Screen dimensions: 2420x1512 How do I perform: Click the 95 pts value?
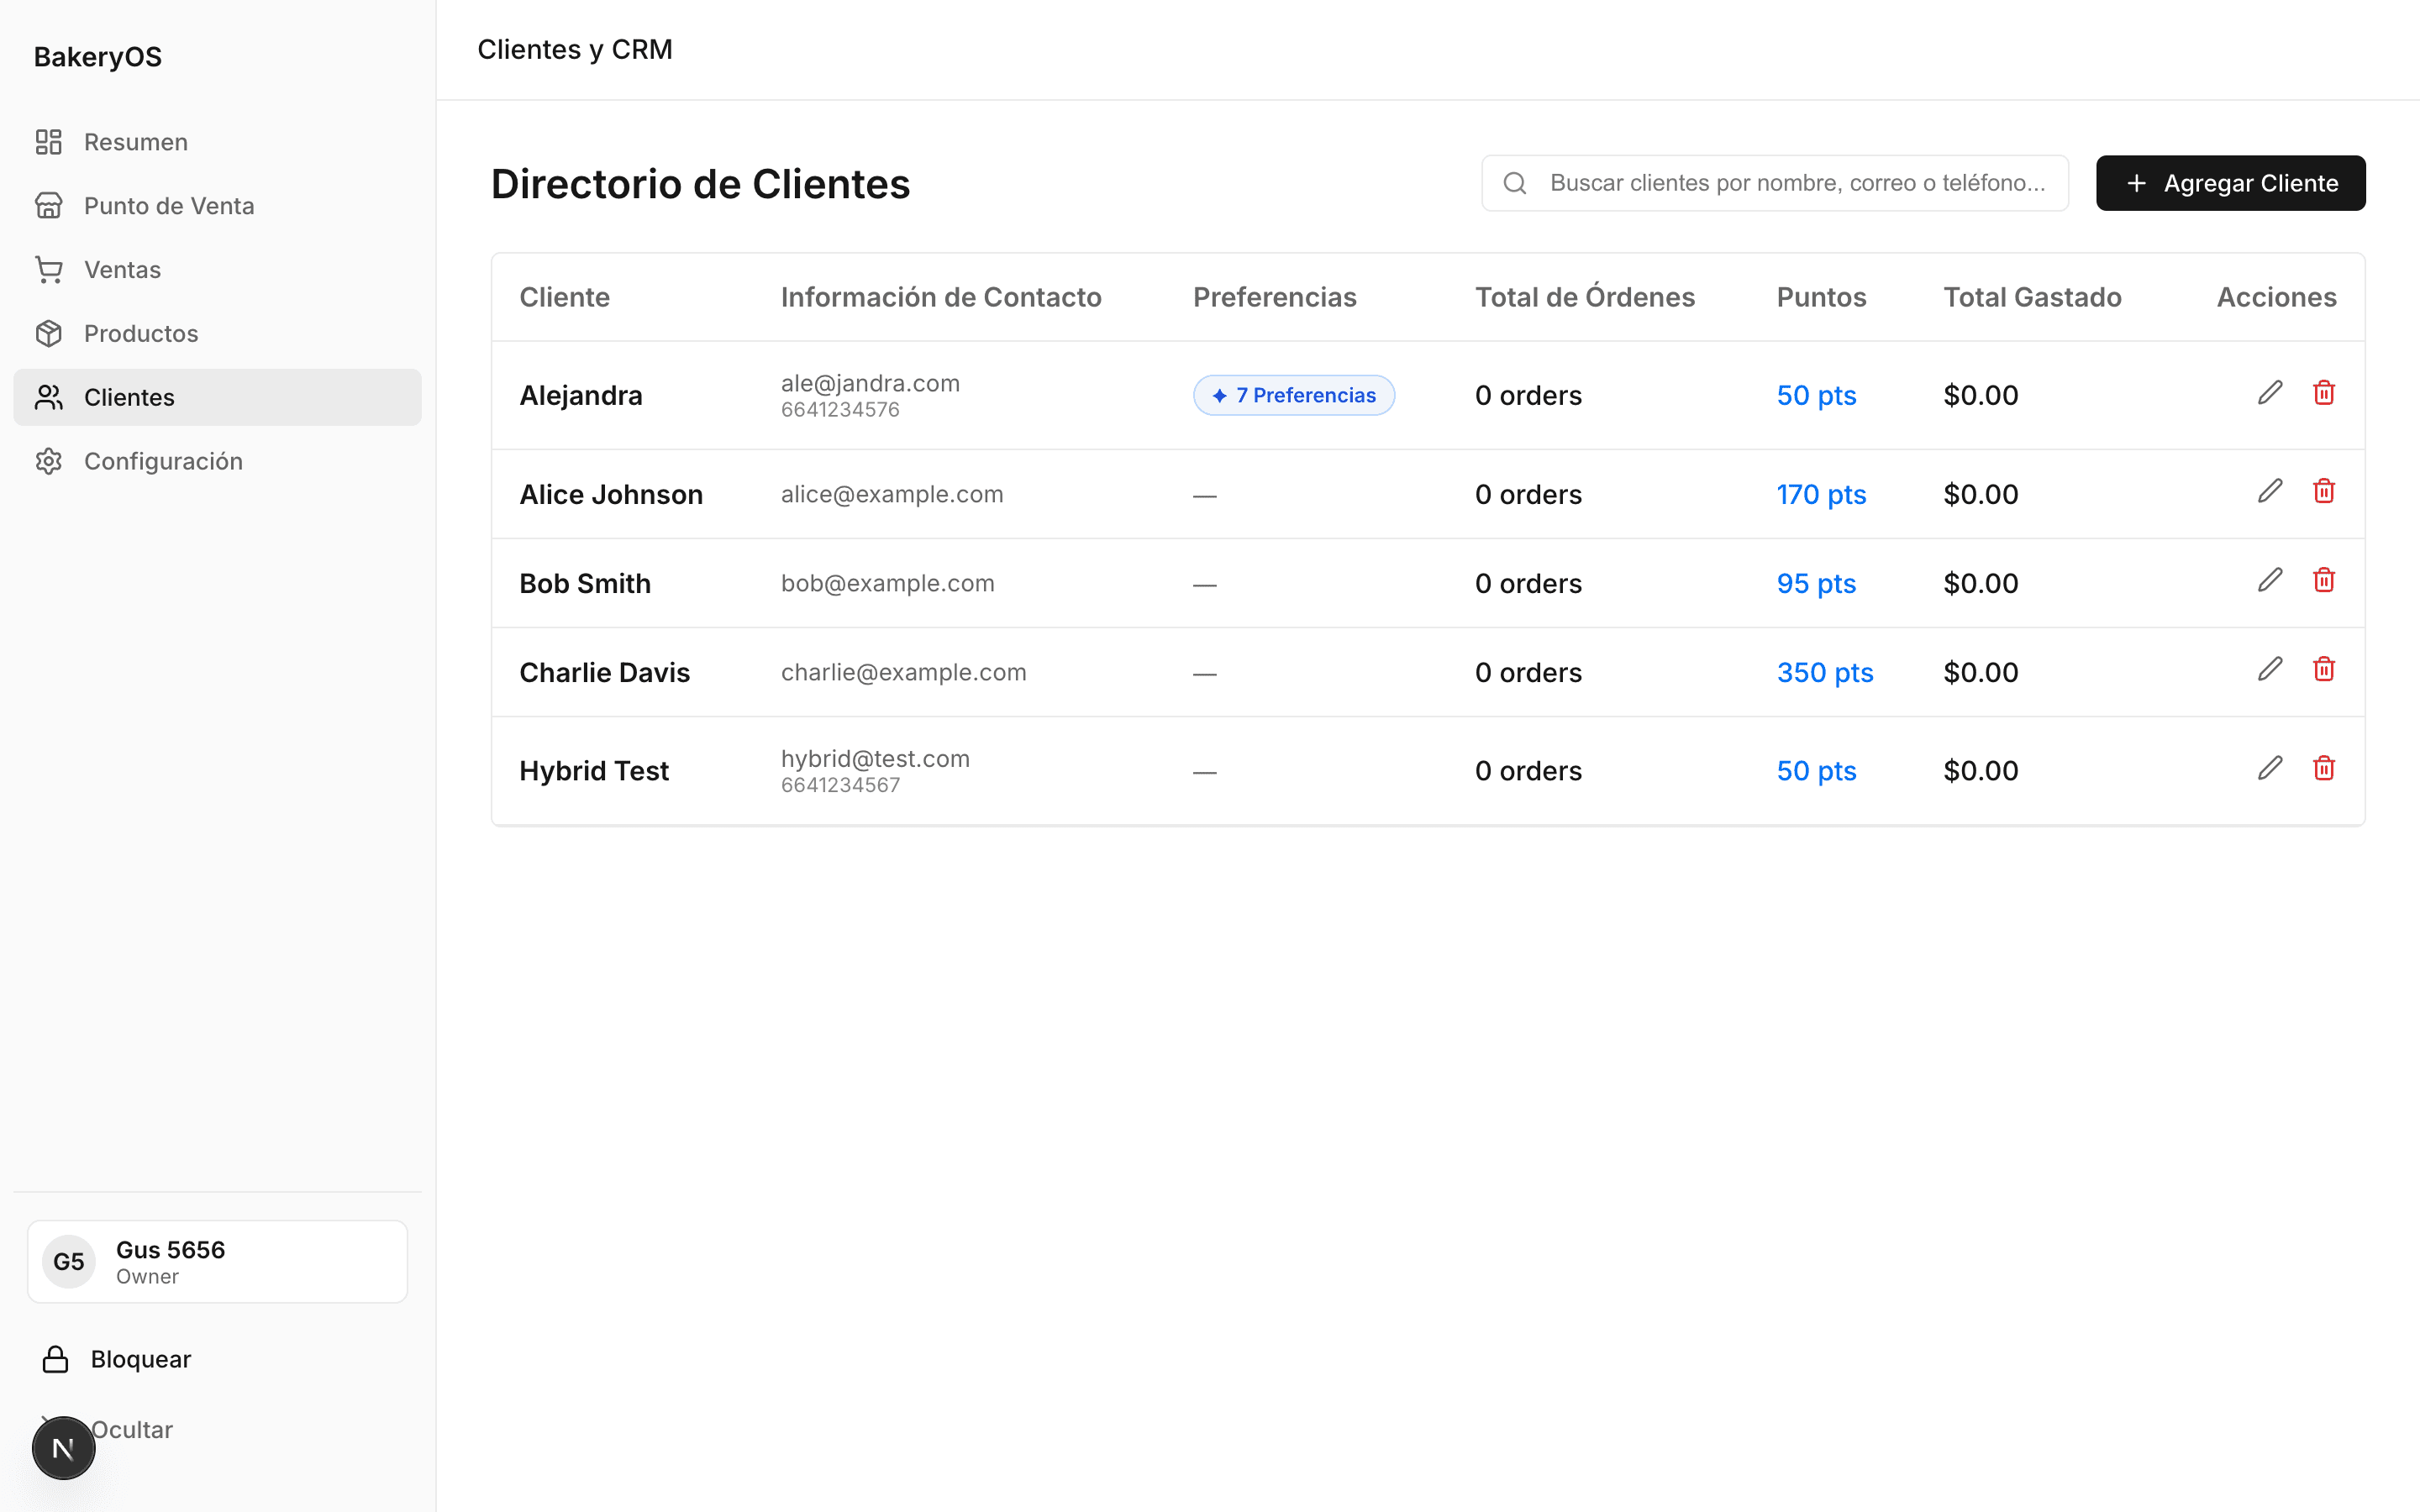[1816, 583]
